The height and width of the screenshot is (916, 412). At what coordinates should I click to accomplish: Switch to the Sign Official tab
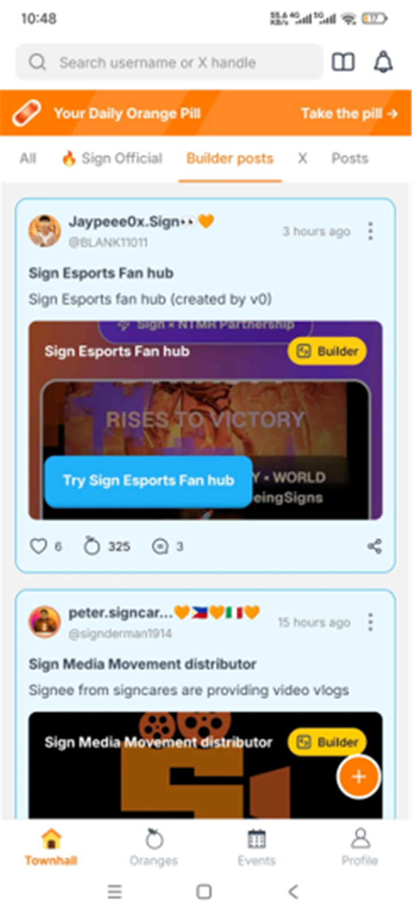click(x=112, y=159)
